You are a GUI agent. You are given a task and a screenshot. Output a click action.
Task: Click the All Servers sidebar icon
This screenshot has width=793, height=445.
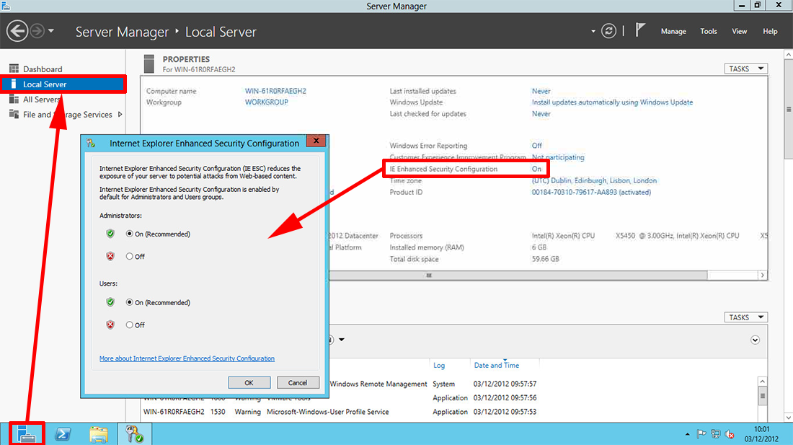point(14,100)
